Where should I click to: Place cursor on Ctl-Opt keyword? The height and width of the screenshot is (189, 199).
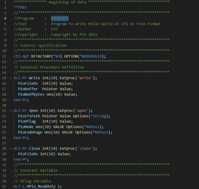click(21, 56)
